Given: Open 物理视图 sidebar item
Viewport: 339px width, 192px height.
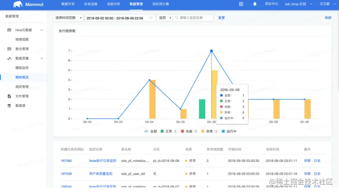Looking at the screenshot, I should (x=22, y=40).
